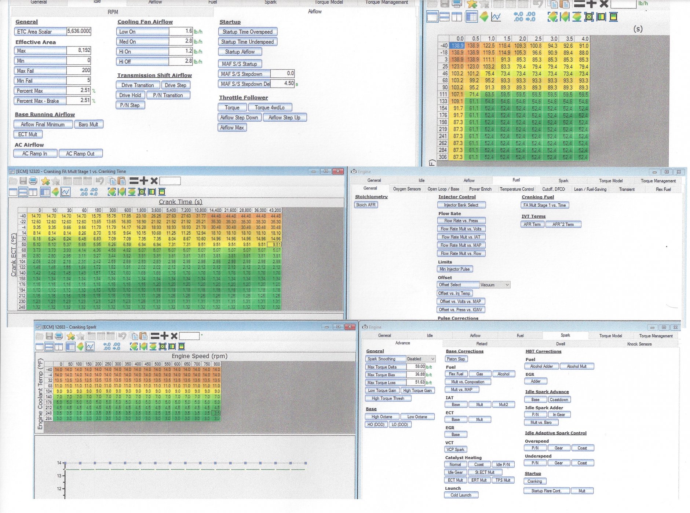The width and height of the screenshot is (690, 513).
Task: Click the Startup Flare Cont. button
Action: click(x=546, y=491)
